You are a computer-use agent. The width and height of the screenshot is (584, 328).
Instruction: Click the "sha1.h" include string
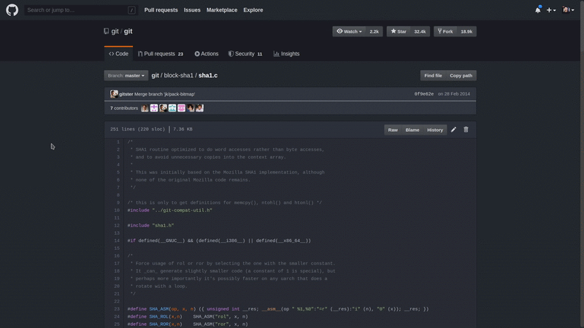click(163, 226)
